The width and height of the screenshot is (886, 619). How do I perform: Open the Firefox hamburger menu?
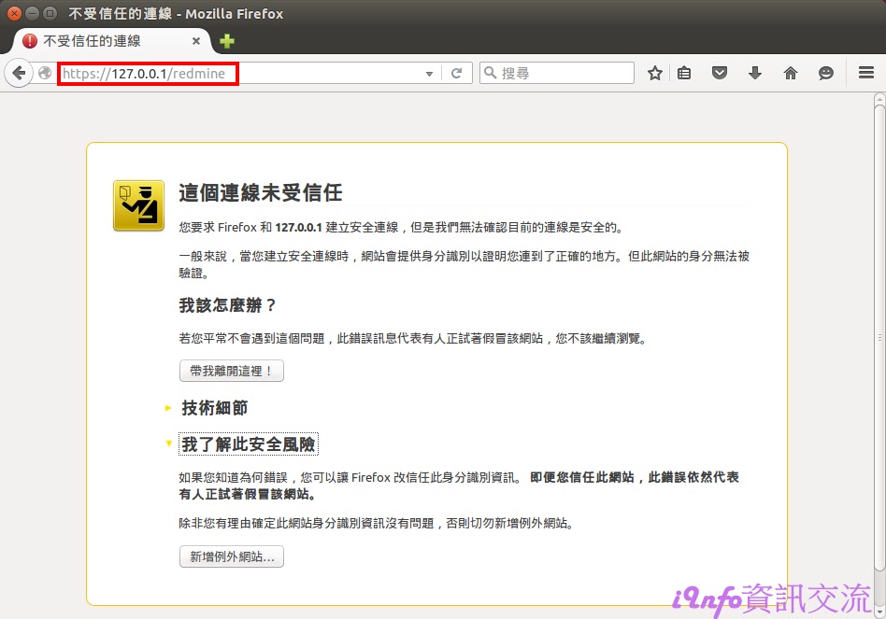(866, 73)
